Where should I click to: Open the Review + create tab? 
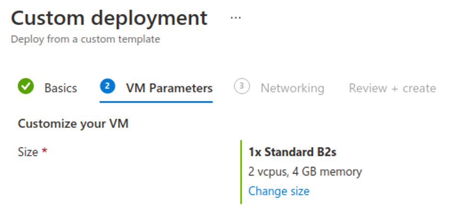pyautogui.click(x=392, y=88)
